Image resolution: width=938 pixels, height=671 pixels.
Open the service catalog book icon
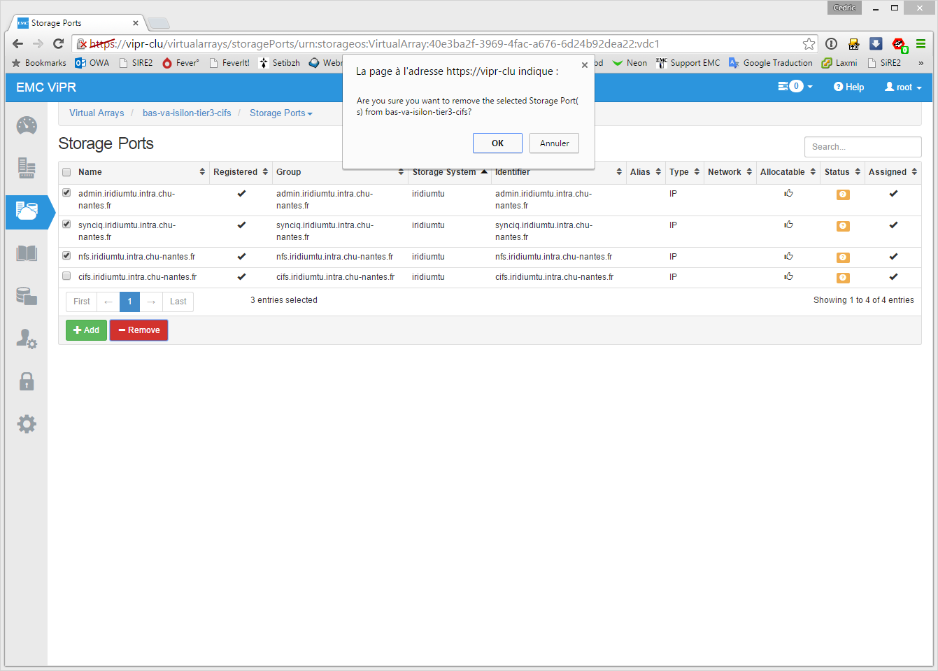click(27, 253)
